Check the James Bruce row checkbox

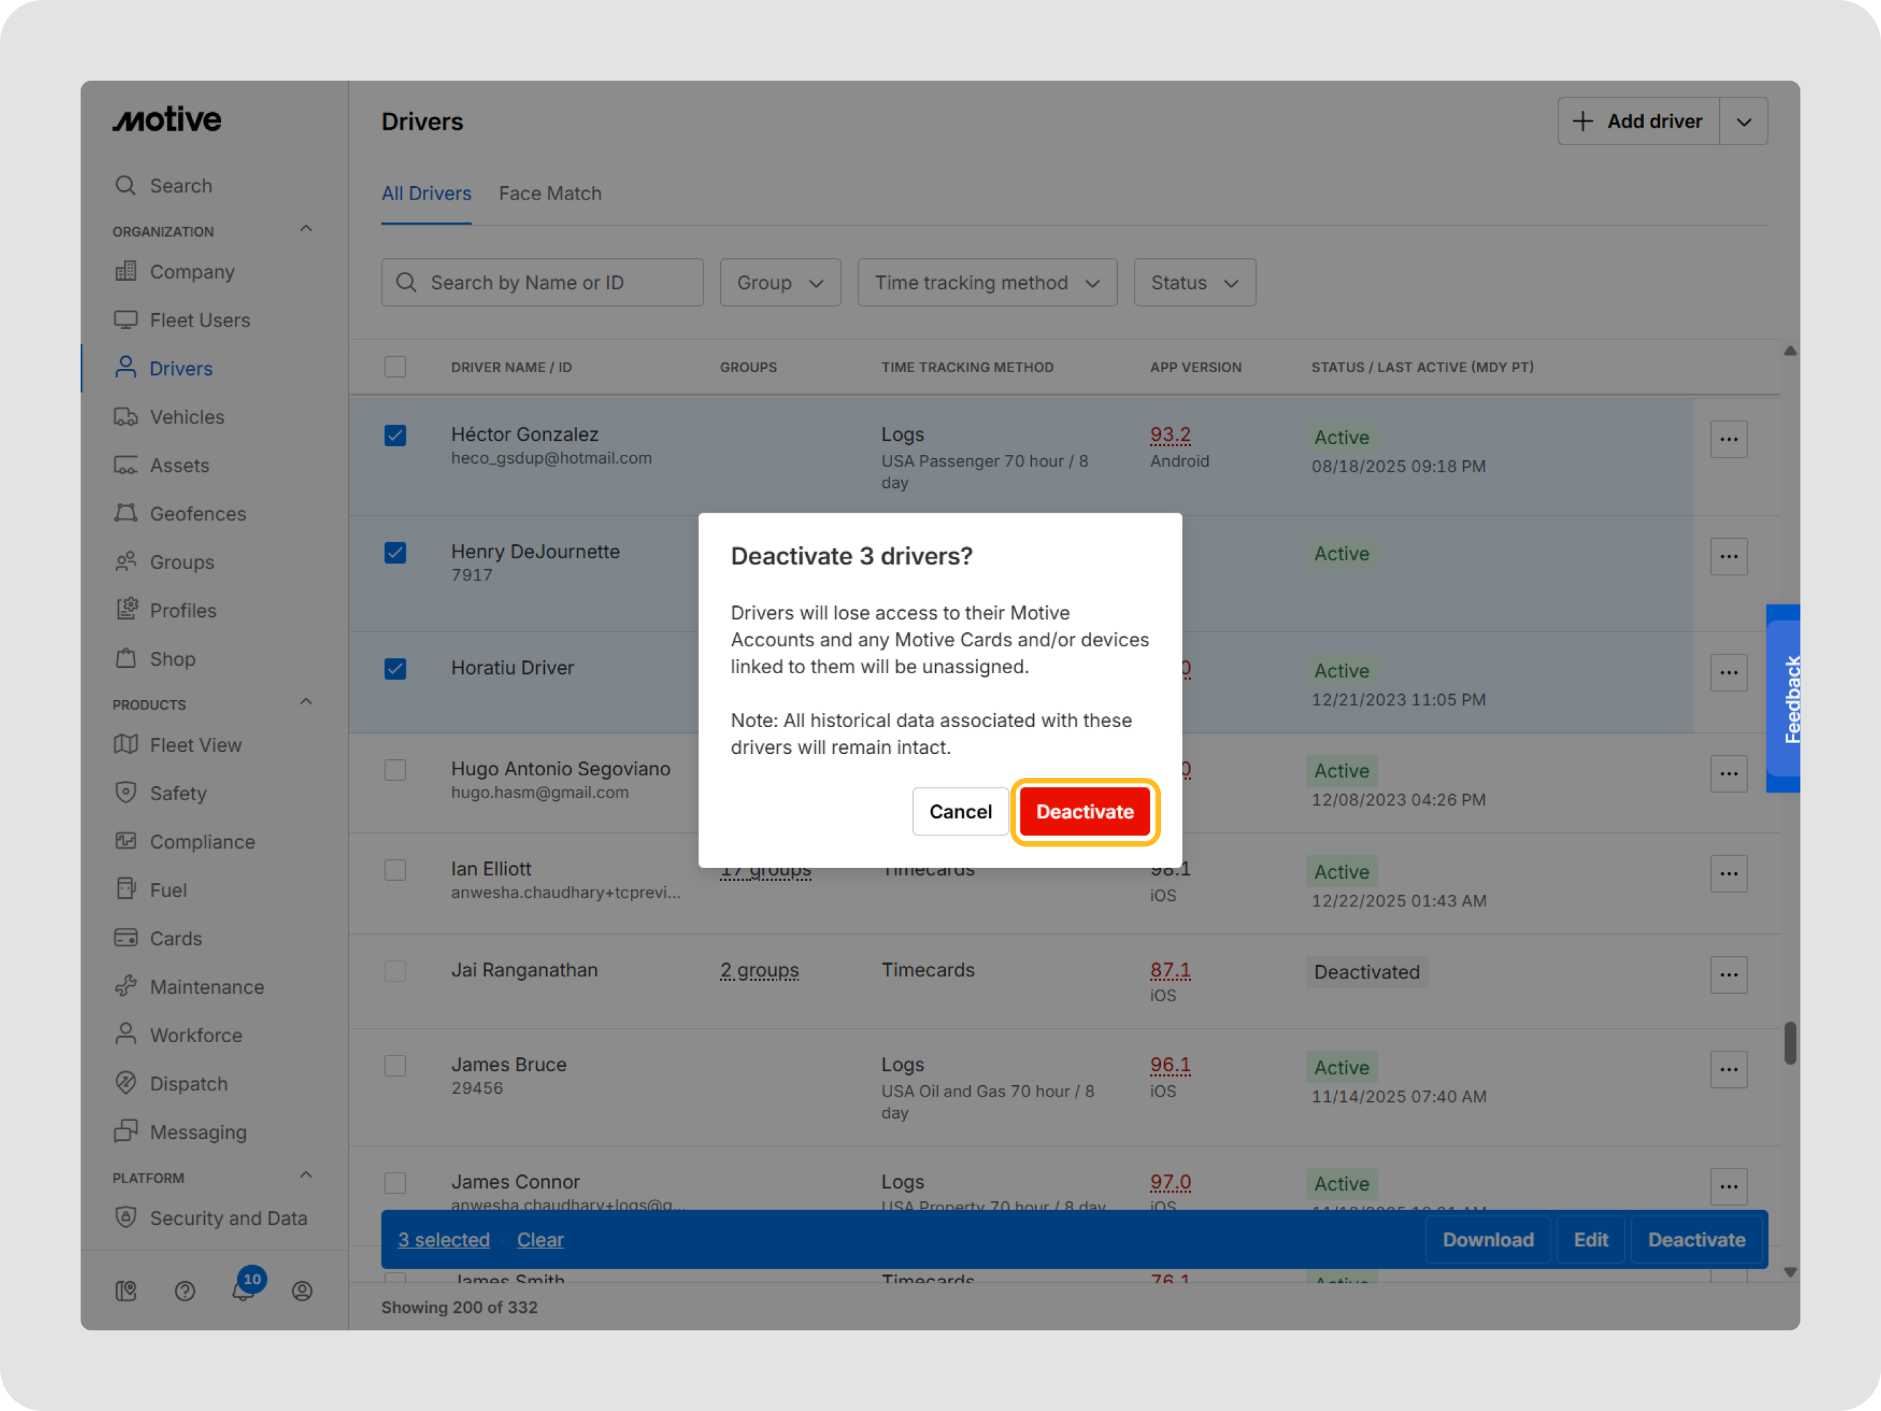click(396, 1066)
